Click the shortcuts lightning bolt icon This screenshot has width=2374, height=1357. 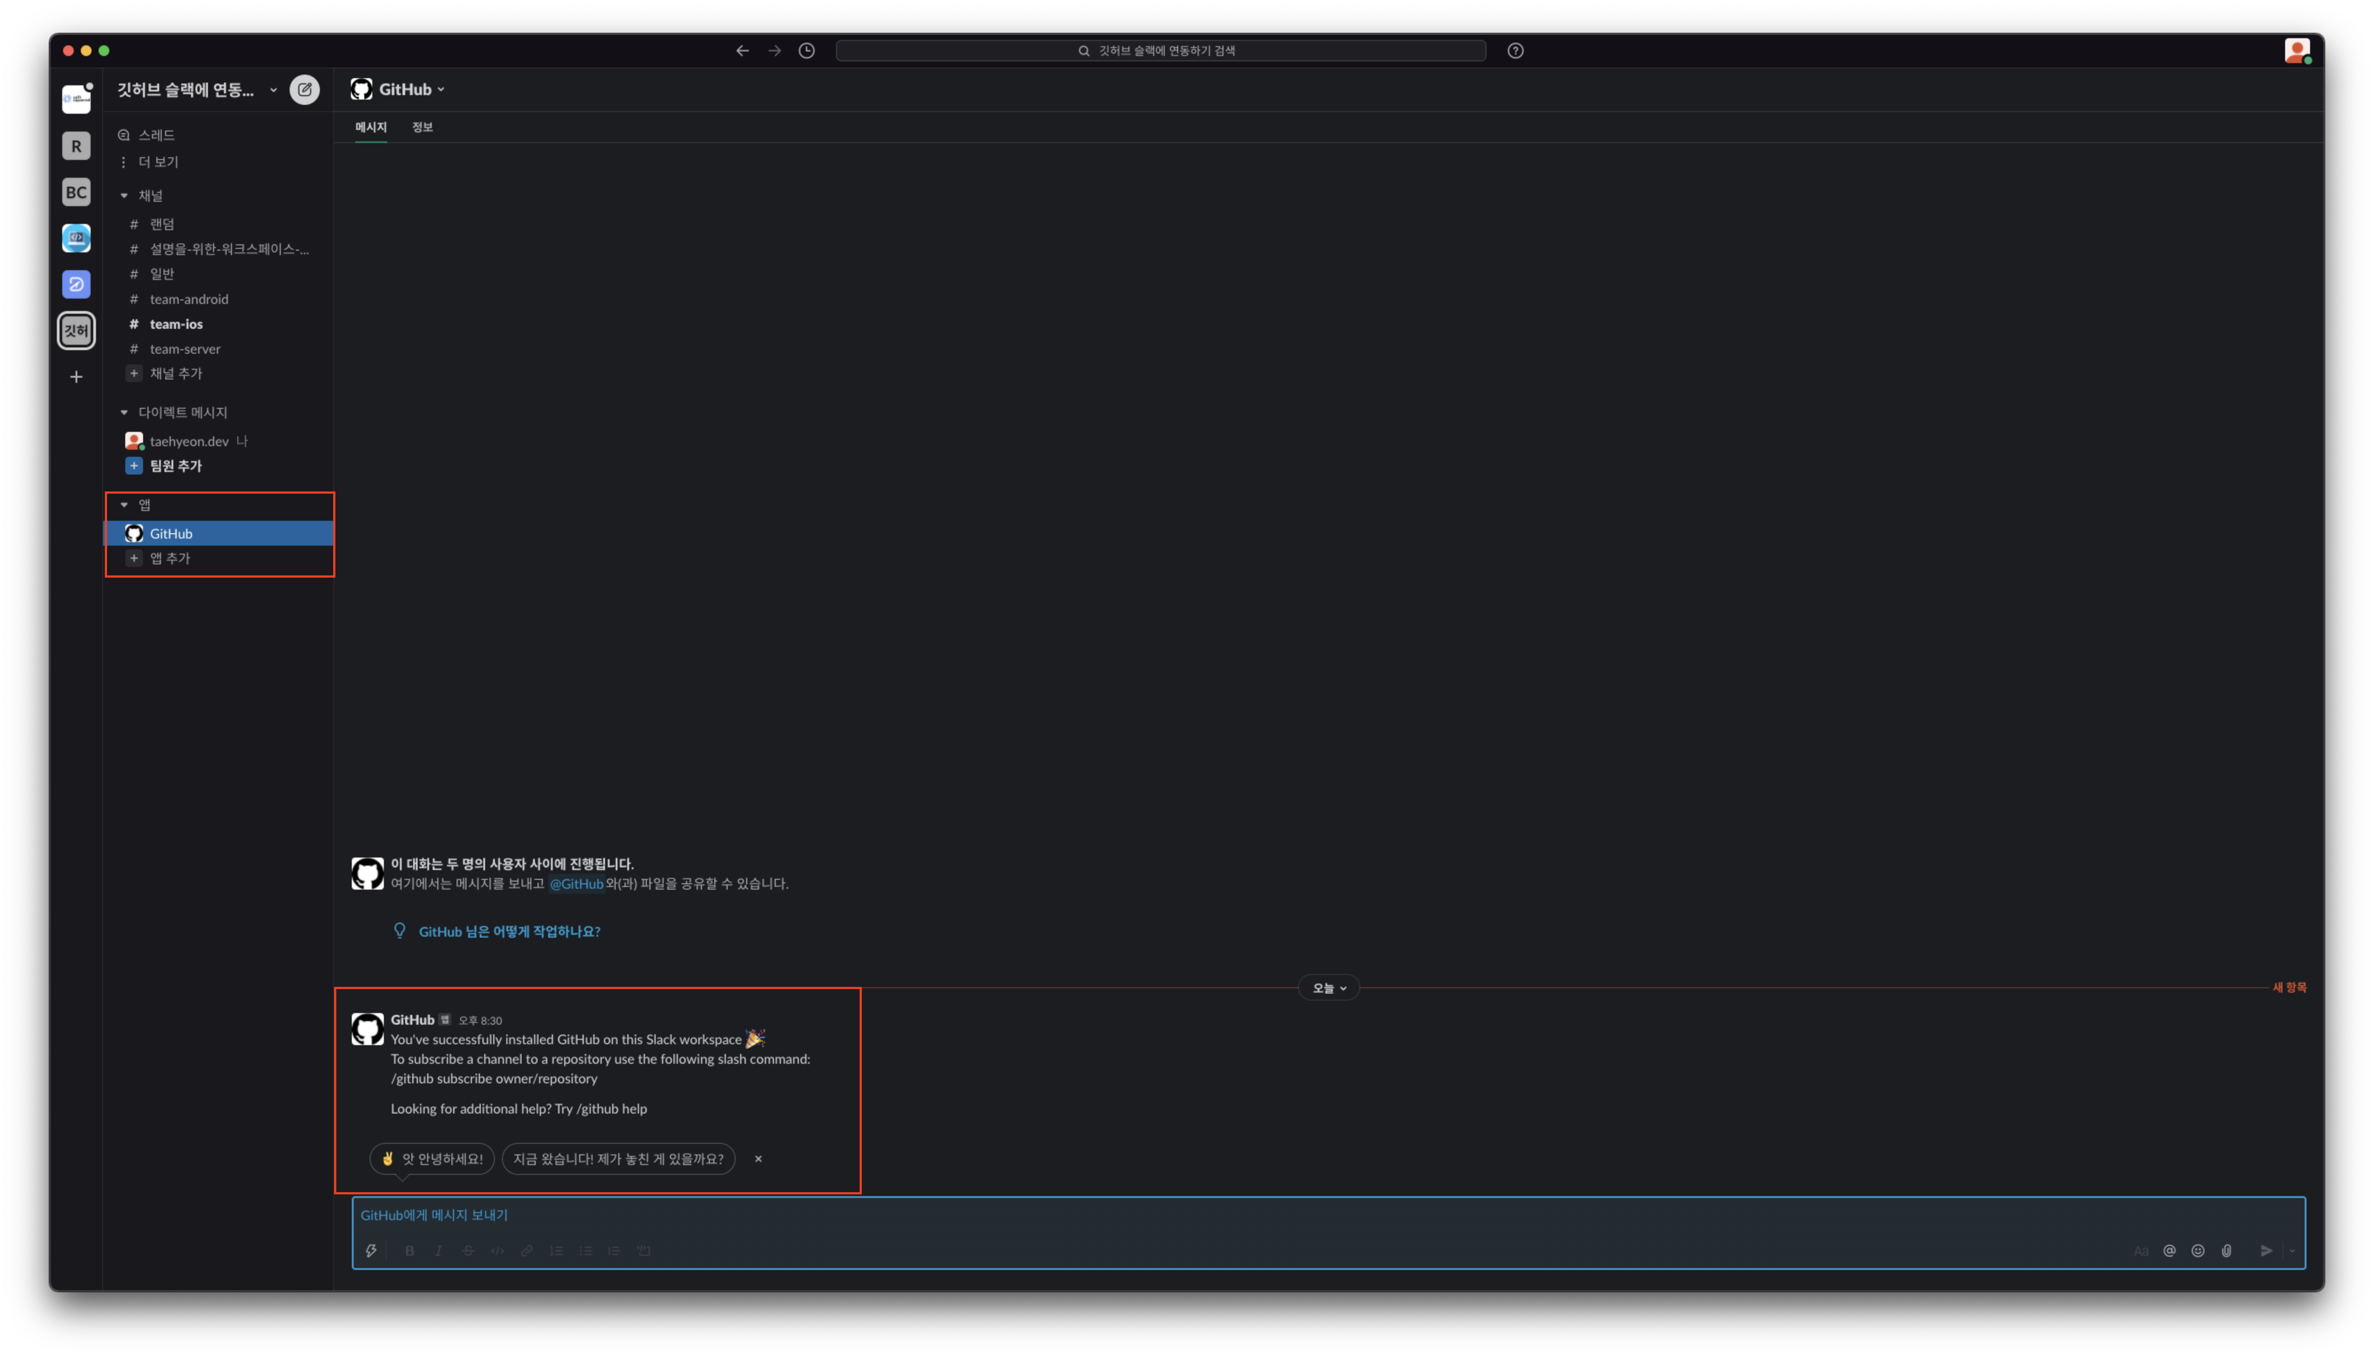371,1251
